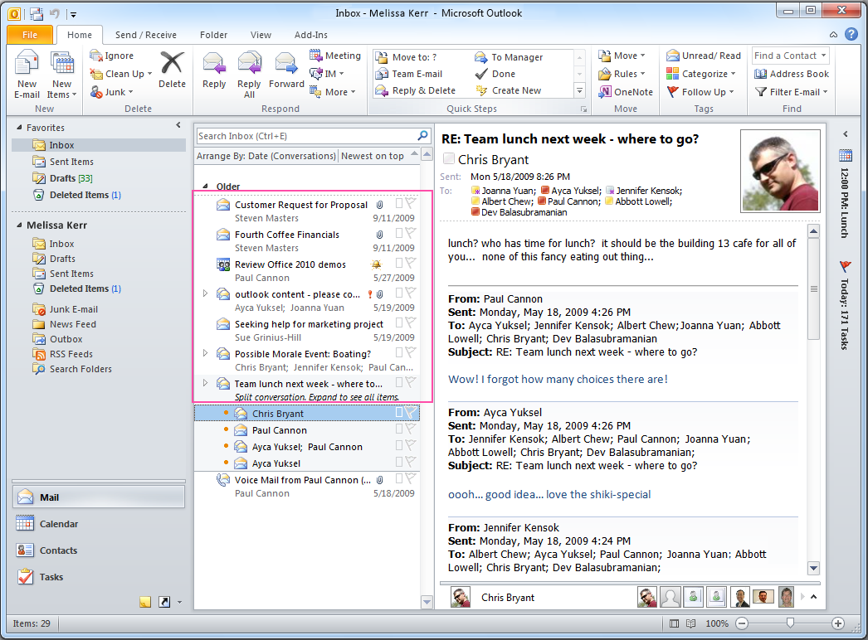The height and width of the screenshot is (640, 868).
Task: Click Arrange By: Date (Conversations) header
Action: (x=266, y=156)
